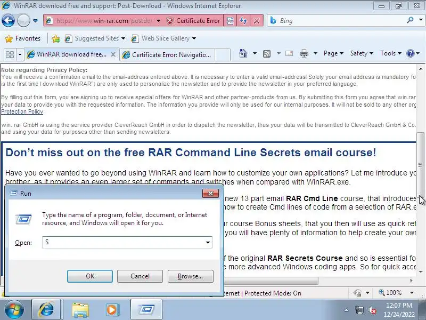Stop loading with the red X icon

point(257,21)
